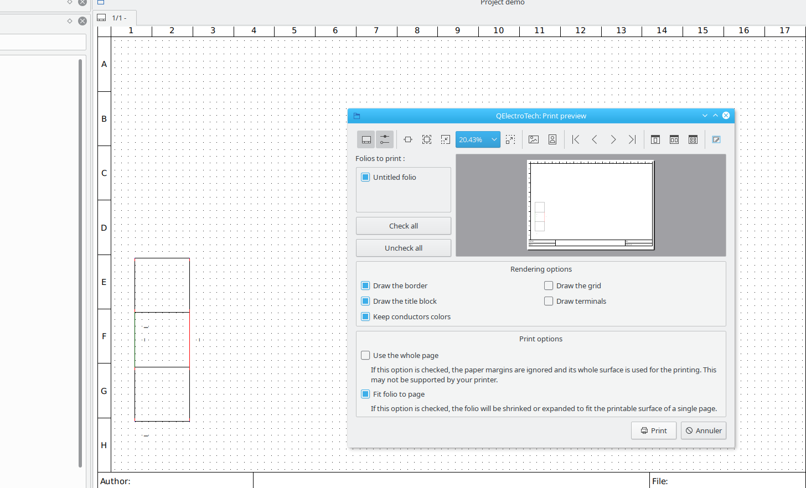Fit whole page in preview

427,139
